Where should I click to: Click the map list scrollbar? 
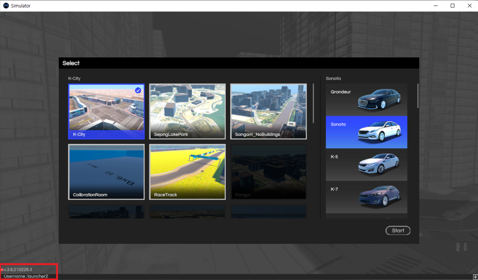(314, 103)
